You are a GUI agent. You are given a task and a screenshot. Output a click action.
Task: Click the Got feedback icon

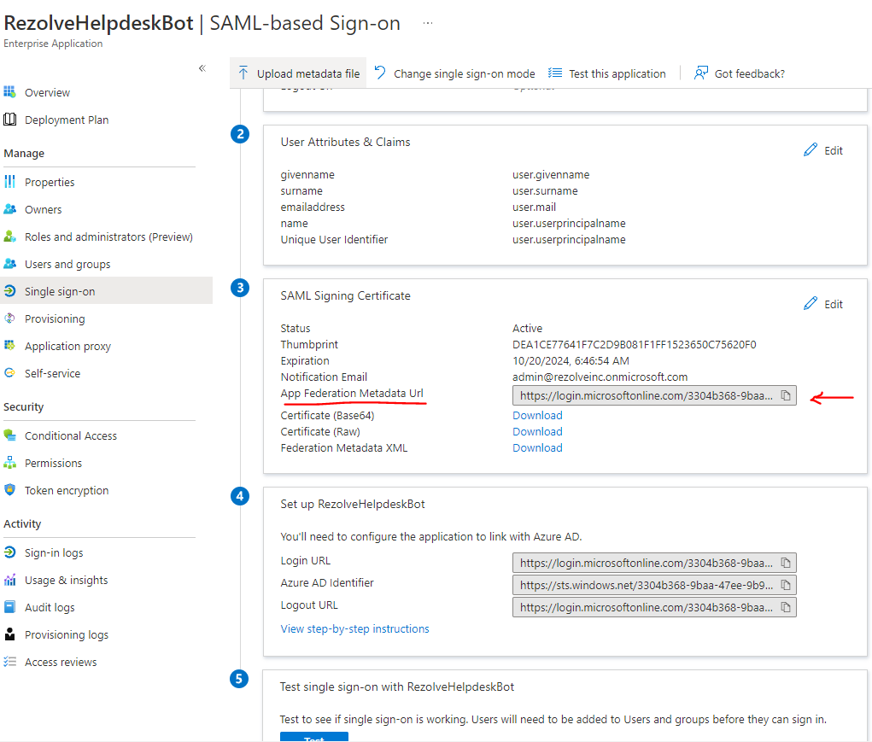(700, 73)
